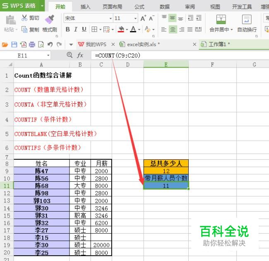Image resolution: width=269 pixels, height=261 pixels.
Task: Click the cell with value 20000
Action: 101,245
